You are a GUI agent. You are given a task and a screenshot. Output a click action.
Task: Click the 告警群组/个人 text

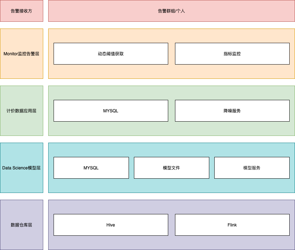171,11
